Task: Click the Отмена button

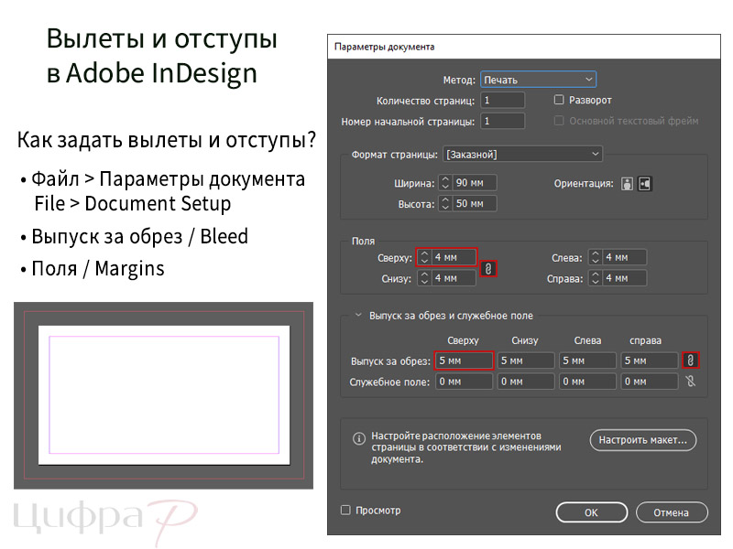Action: pos(672,512)
